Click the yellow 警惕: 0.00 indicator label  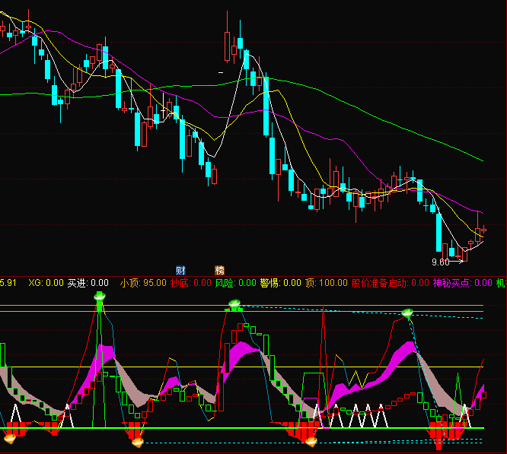281,283
